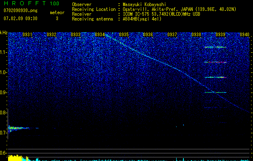Click the 'Observer' field label

82,4
